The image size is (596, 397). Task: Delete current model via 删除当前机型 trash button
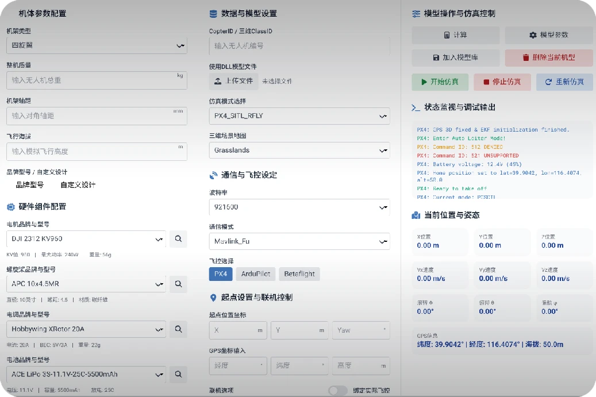(x=548, y=58)
